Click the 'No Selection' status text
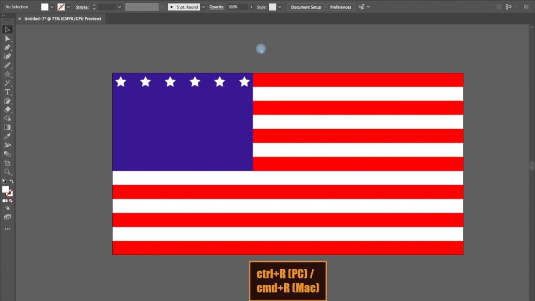 17,7
